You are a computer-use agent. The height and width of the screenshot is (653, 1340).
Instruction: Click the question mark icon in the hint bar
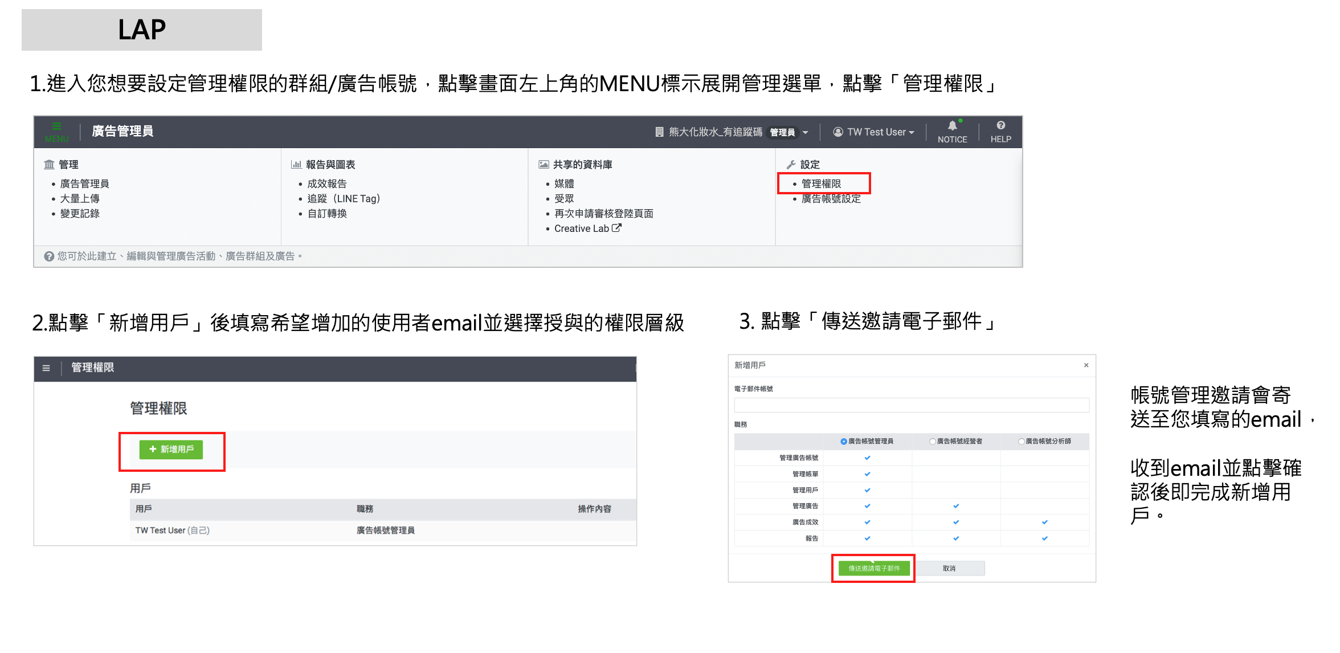pyautogui.click(x=49, y=256)
